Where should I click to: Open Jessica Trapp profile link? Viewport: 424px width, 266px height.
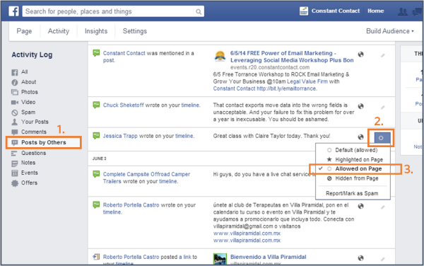tap(120, 136)
